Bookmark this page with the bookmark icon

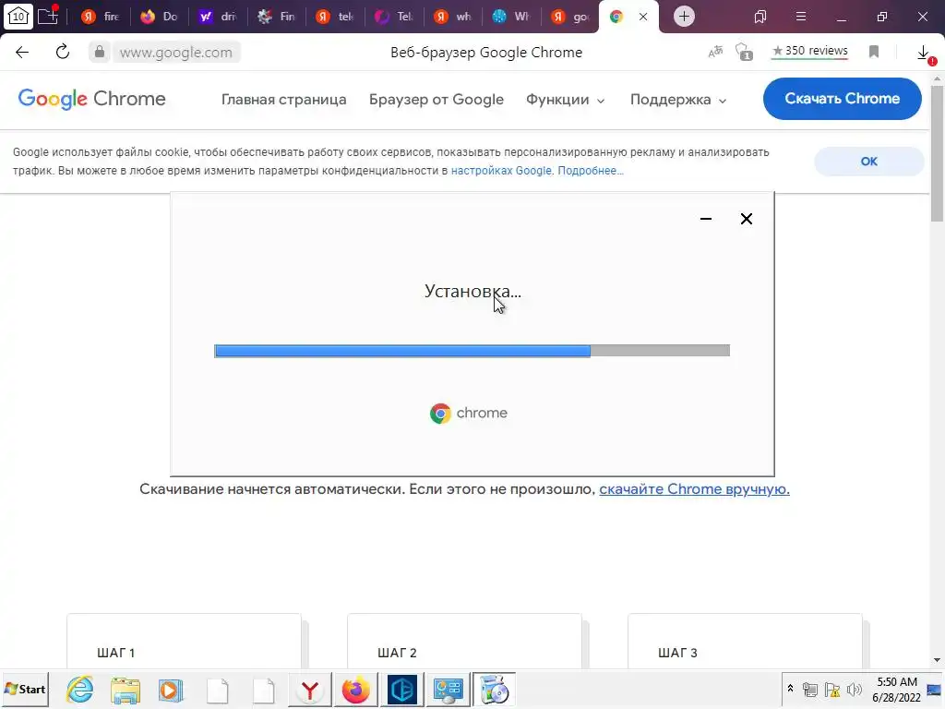click(874, 52)
